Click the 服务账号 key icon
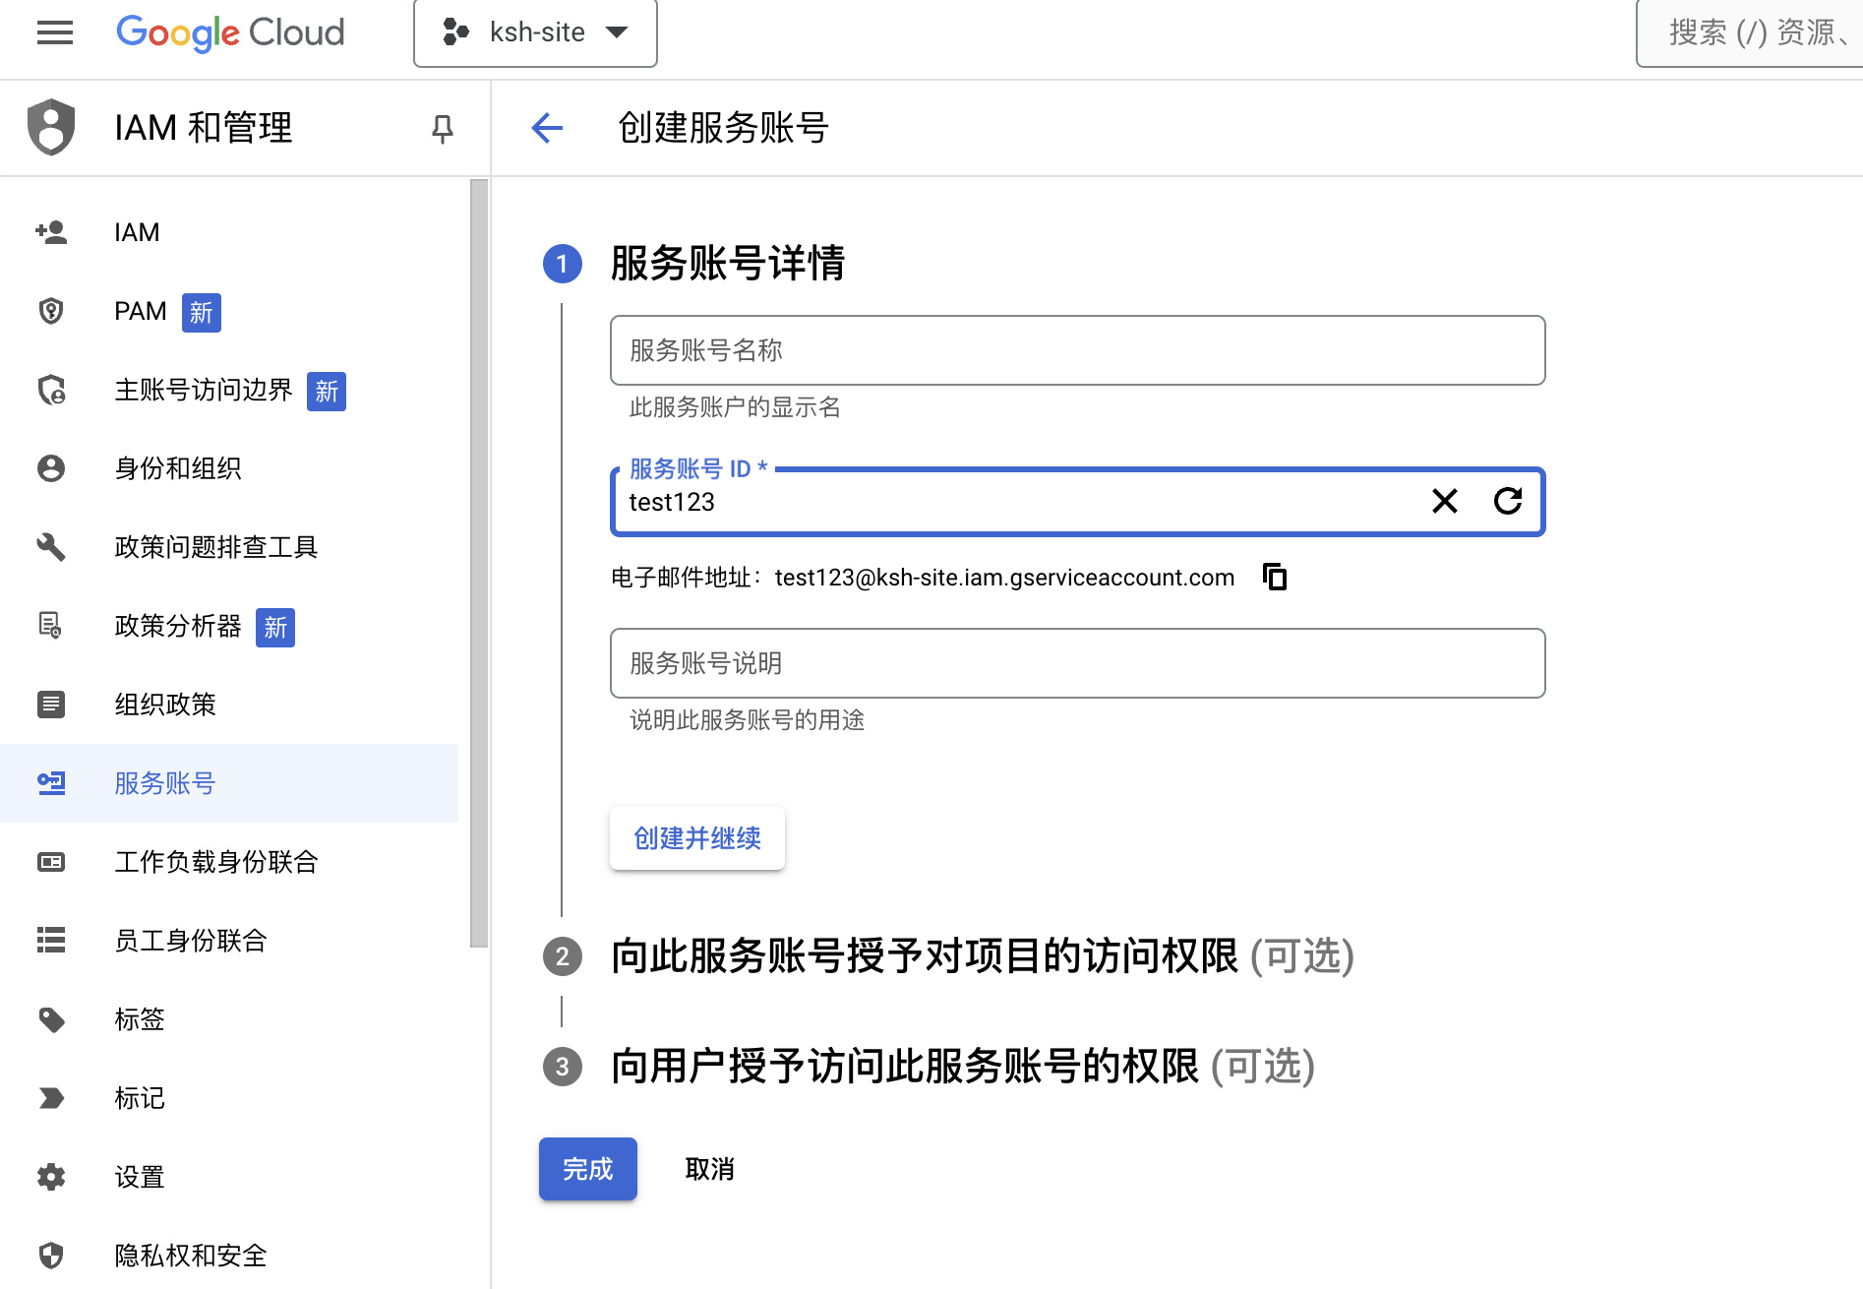 pos(51,783)
